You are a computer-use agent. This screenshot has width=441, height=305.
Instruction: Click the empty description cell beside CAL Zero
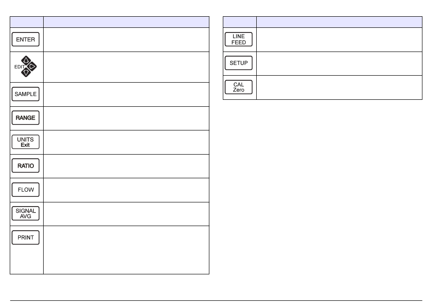click(x=339, y=87)
